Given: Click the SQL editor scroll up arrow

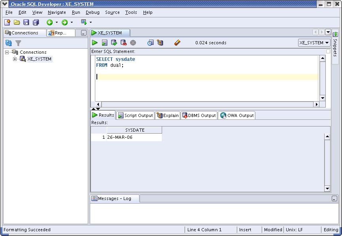Looking at the screenshot, I should 323,58.
